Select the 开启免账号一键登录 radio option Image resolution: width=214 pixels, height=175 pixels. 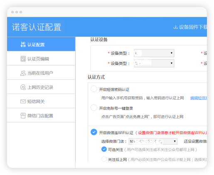[x=94, y=107]
